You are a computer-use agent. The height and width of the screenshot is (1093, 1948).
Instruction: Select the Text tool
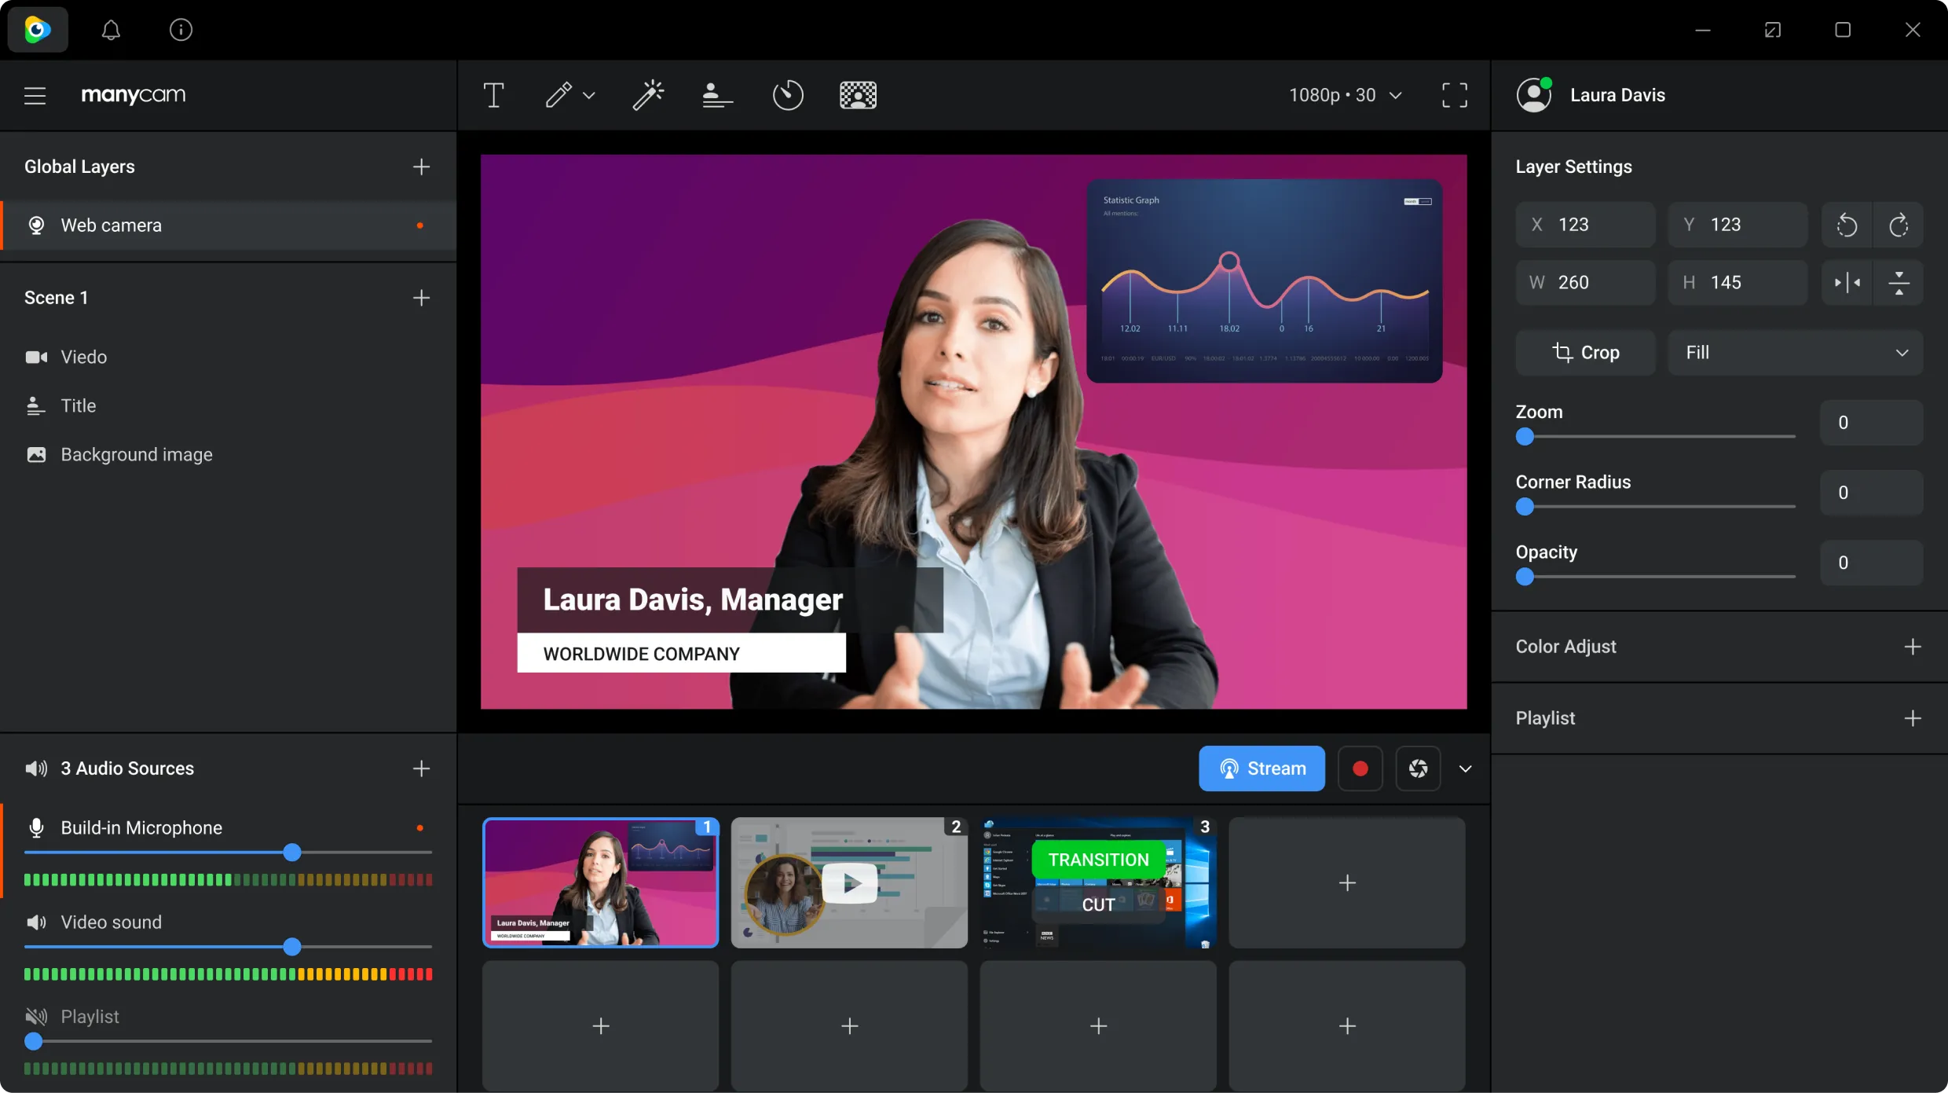(x=492, y=94)
